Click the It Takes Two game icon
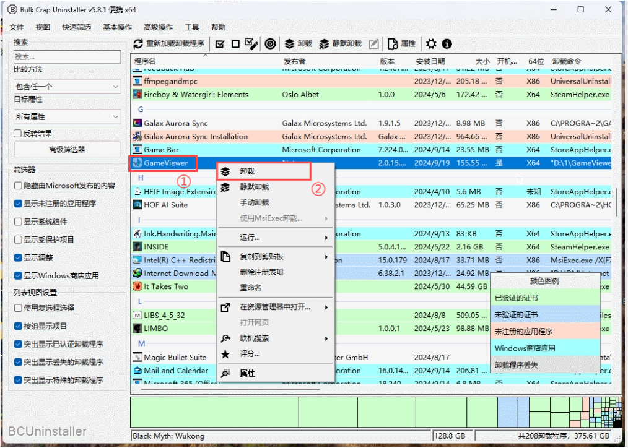628x448 pixels. click(137, 286)
